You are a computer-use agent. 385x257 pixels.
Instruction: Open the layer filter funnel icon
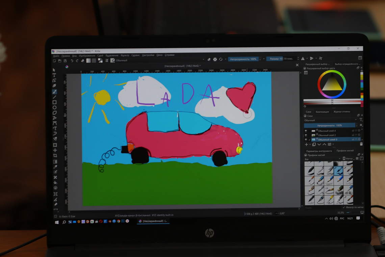pyautogui.click(x=361, y=120)
